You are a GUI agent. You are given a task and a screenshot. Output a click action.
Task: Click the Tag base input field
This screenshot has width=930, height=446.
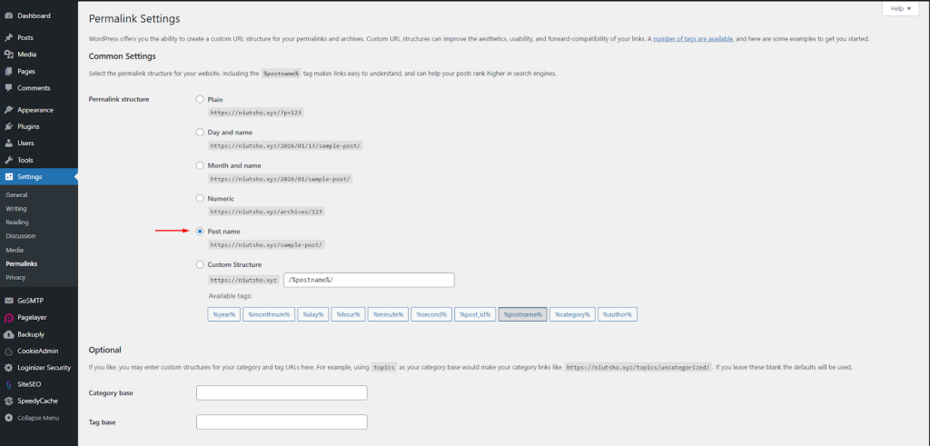click(282, 422)
